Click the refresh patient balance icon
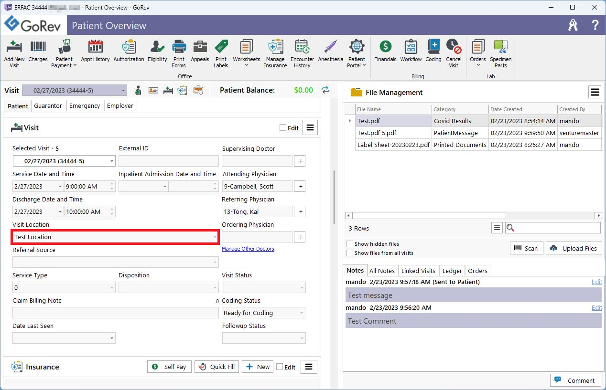This screenshot has width=606, height=390. pos(325,90)
